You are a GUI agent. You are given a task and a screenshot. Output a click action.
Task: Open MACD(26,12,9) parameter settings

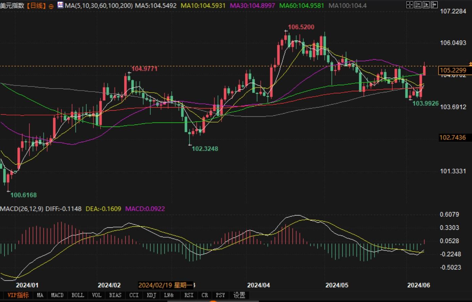[x=22, y=209]
